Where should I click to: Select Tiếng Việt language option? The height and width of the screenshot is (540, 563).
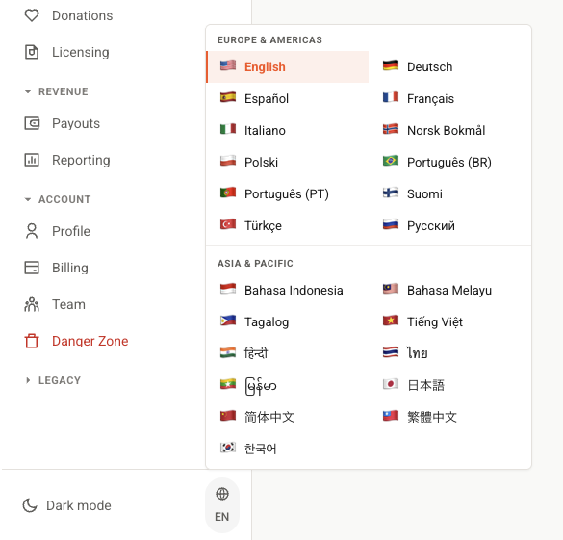(449, 321)
